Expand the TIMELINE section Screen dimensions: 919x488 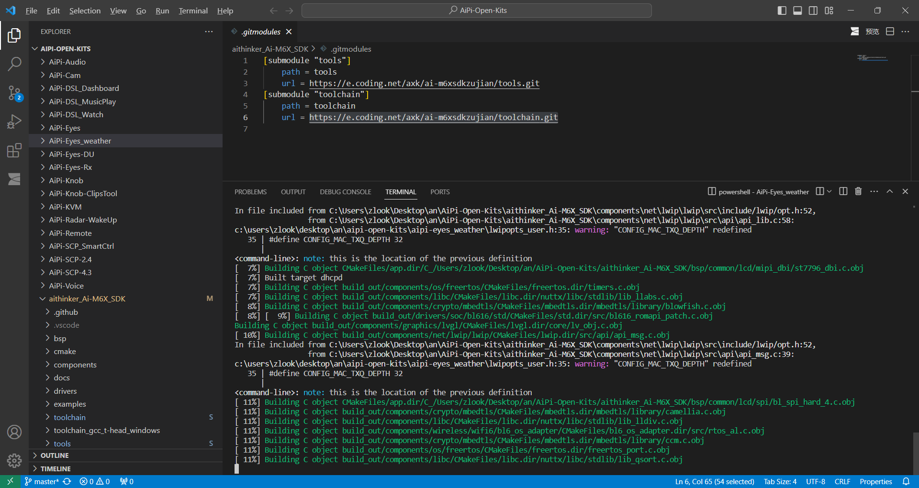click(x=125, y=469)
